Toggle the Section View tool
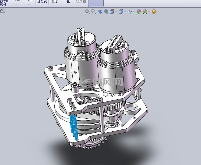This screenshot has height=165, width=201. [x=106, y=12]
